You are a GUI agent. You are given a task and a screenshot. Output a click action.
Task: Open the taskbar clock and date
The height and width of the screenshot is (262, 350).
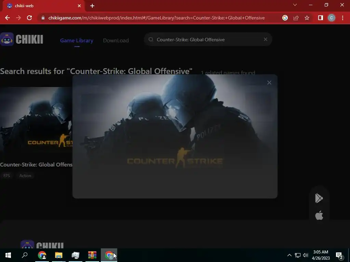(321, 255)
